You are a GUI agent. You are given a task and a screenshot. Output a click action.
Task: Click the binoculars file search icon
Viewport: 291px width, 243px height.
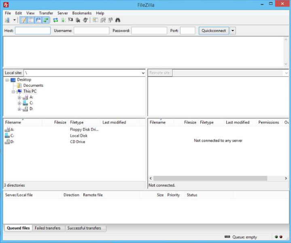click(x=118, y=20)
